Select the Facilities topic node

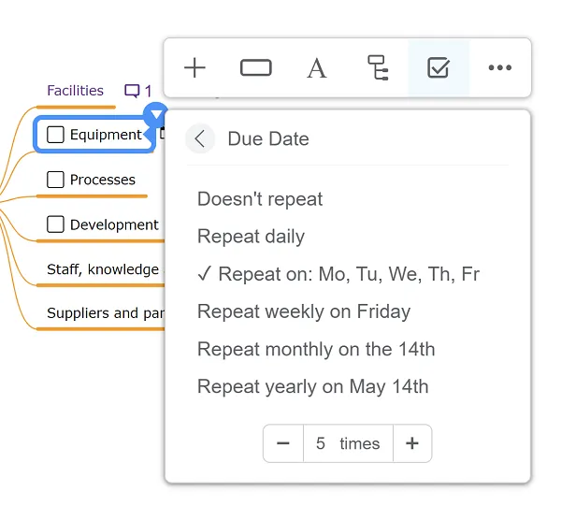pos(75,91)
